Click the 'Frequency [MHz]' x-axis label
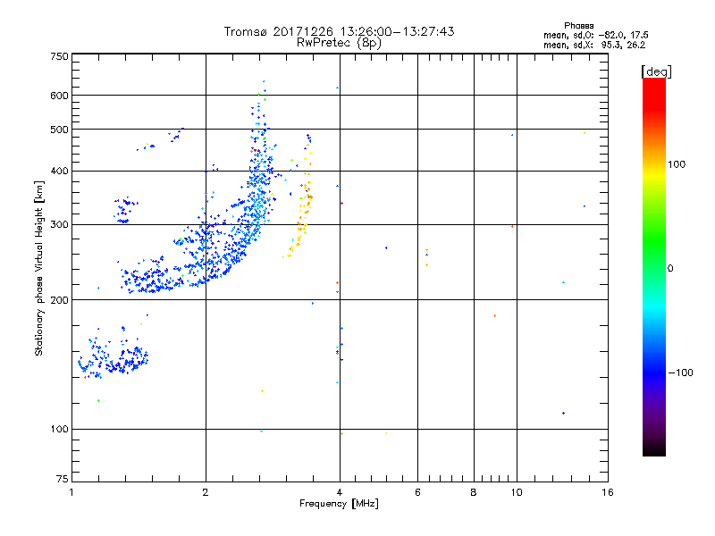This screenshot has width=715, height=536. tap(339, 504)
